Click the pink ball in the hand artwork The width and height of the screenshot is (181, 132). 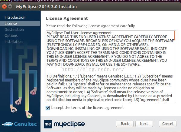tap(34, 93)
